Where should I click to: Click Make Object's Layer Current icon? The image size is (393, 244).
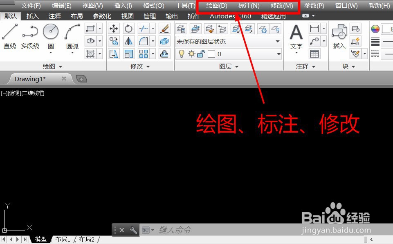pyautogui.click(x=195, y=29)
